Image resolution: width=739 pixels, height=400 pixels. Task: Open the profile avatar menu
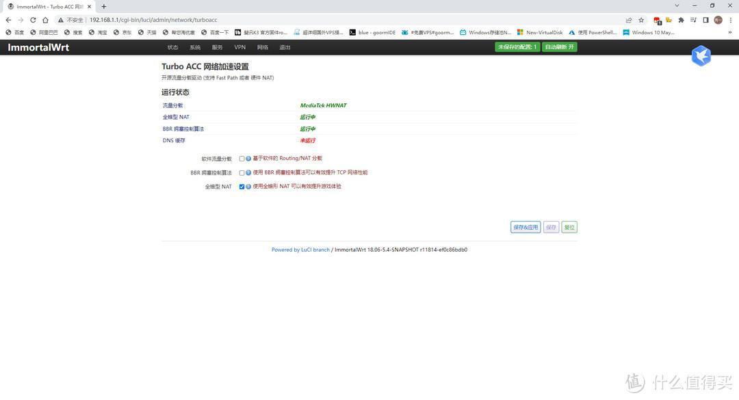[x=718, y=21]
